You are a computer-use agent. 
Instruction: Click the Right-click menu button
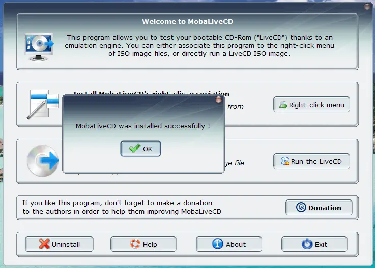(x=311, y=105)
